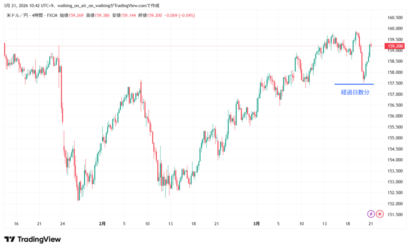The height and width of the screenshot is (250, 410).
Task: Click the walking_on_air_on_walking author text
Action: 80,5
